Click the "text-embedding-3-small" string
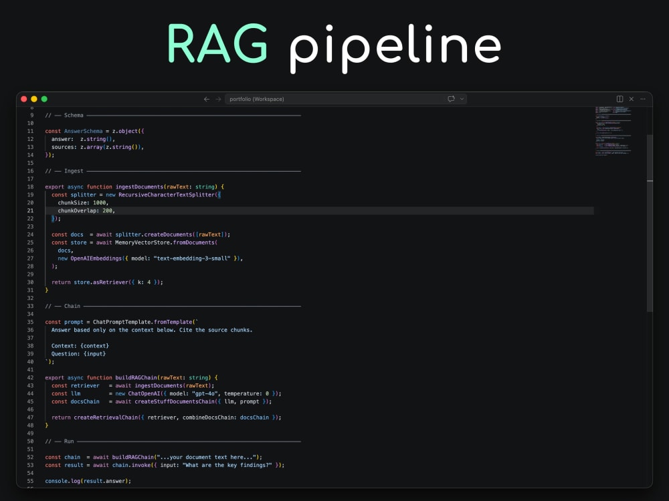 pyautogui.click(x=192, y=258)
